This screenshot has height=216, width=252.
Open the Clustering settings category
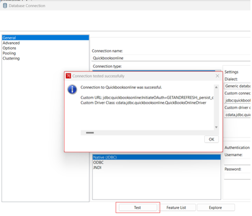click(x=45, y=58)
